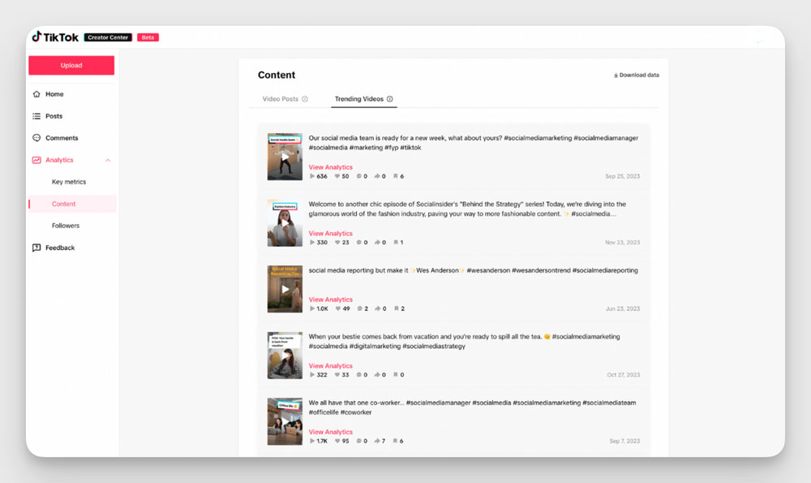Viewport: 811px width, 483px height.
Task: Open Key metrics under Analytics
Action: pyautogui.click(x=69, y=182)
